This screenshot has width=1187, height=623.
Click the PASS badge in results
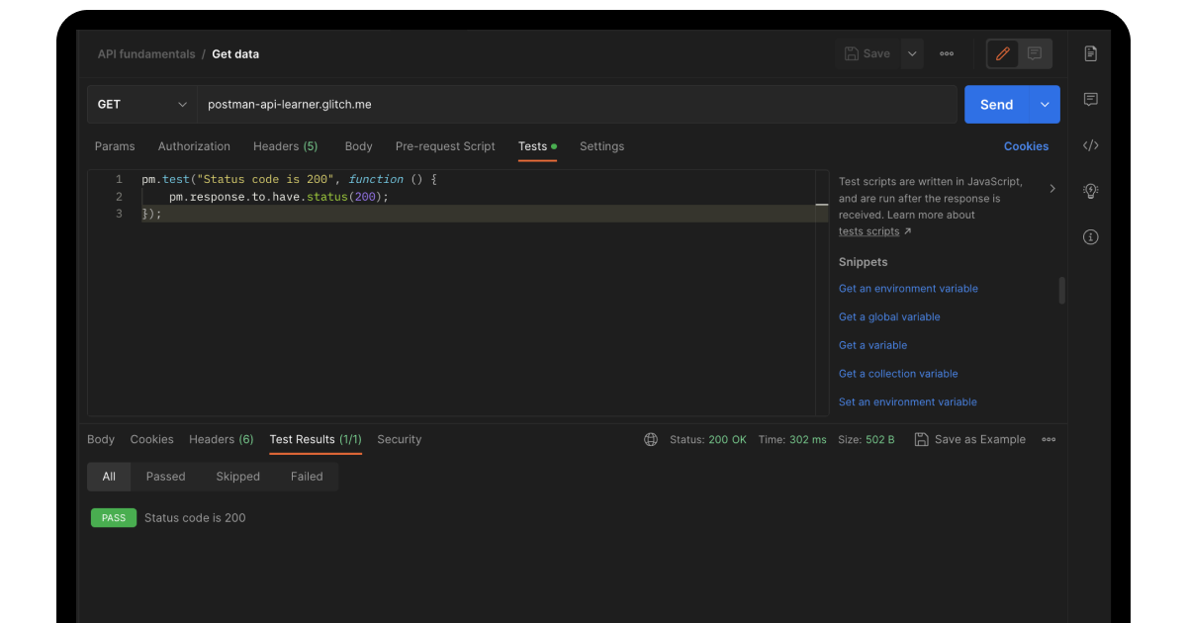[114, 518]
